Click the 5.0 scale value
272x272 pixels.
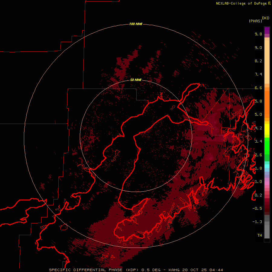point(258,115)
